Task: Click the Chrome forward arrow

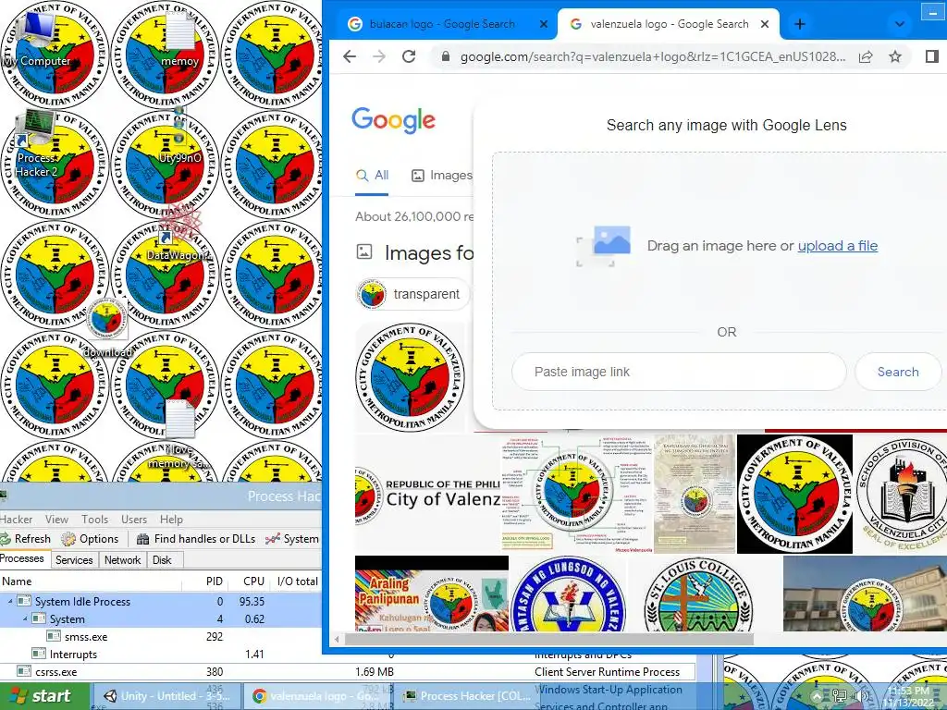Action: (379, 56)
